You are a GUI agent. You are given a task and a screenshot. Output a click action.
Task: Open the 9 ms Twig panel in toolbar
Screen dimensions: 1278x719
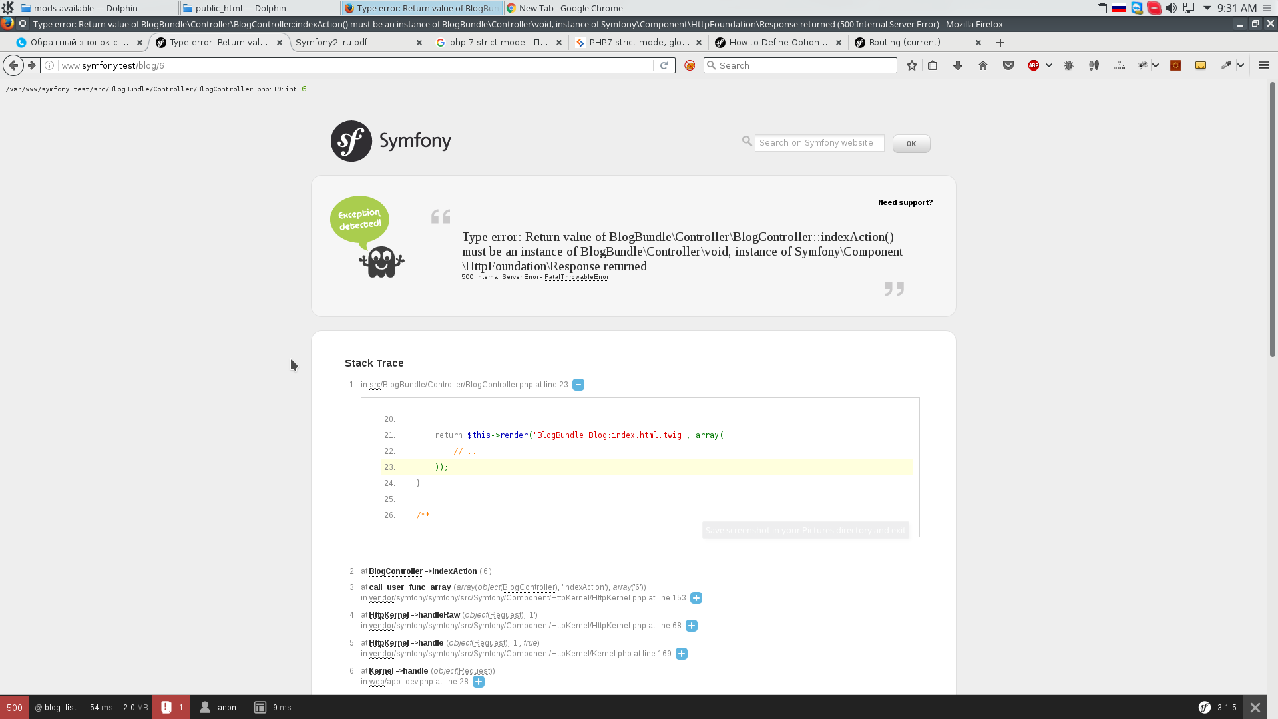[x=273, y=707]
